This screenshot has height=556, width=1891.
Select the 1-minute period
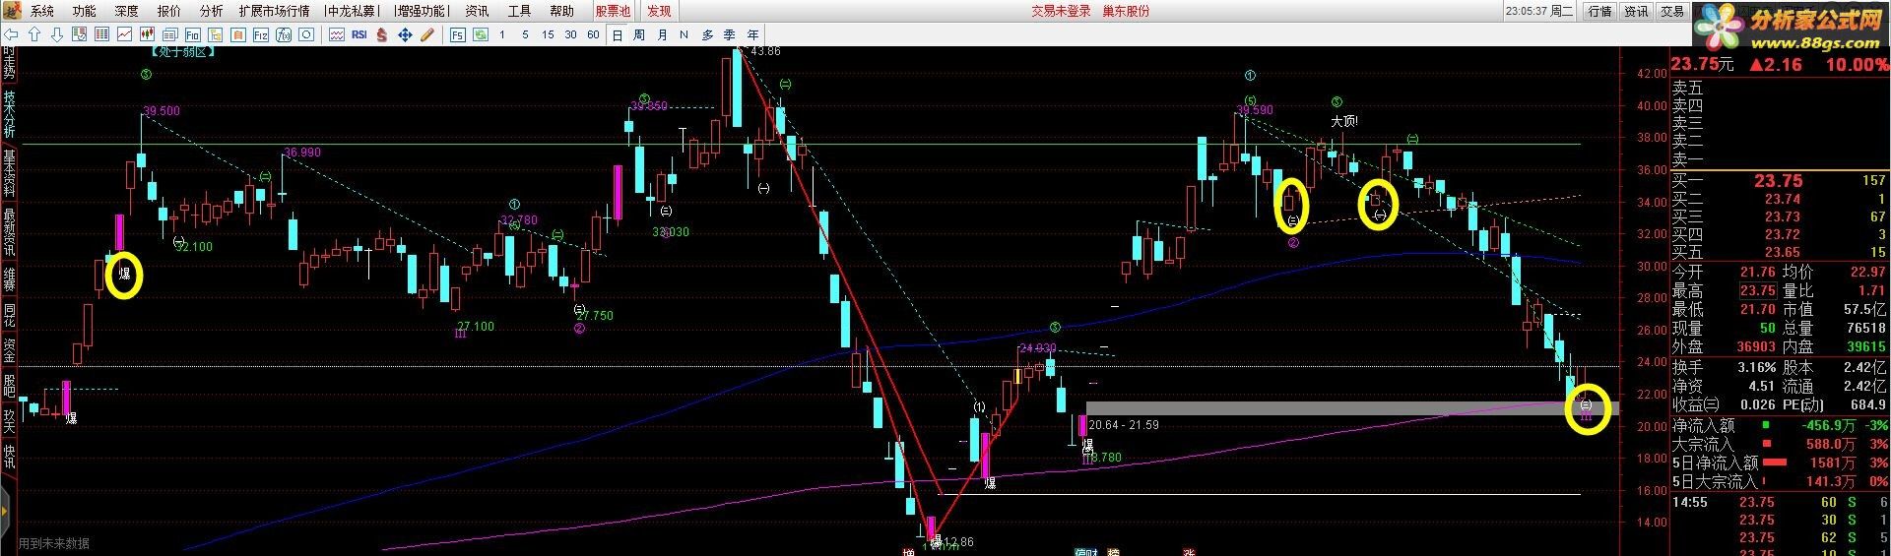pos(502,34)
